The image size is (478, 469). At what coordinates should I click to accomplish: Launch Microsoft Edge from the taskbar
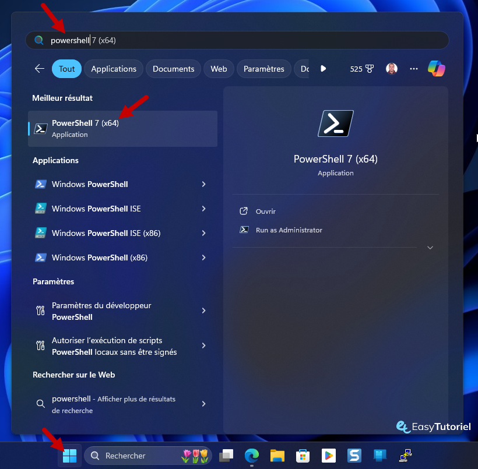[x=252, y=456]
